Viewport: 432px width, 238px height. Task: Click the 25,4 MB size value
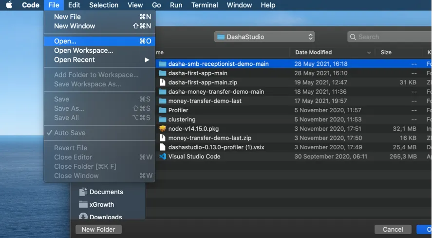tap(404, 147)
